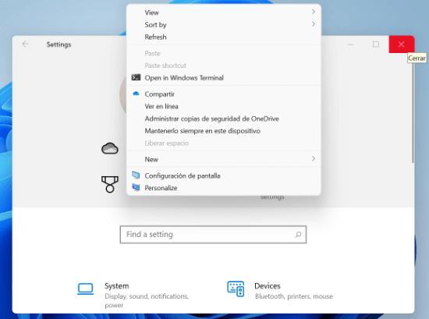
Task: Select Administrar copias de seguridad de OneDrive
Action: click(x=224, y=119)
